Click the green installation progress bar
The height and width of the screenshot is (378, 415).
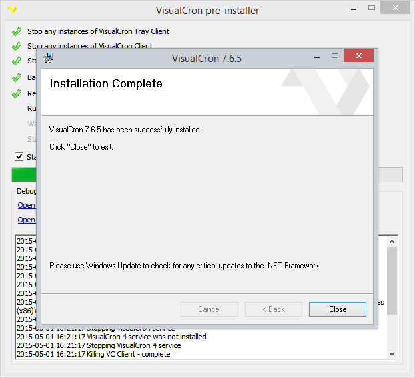(x=24, y=175)
